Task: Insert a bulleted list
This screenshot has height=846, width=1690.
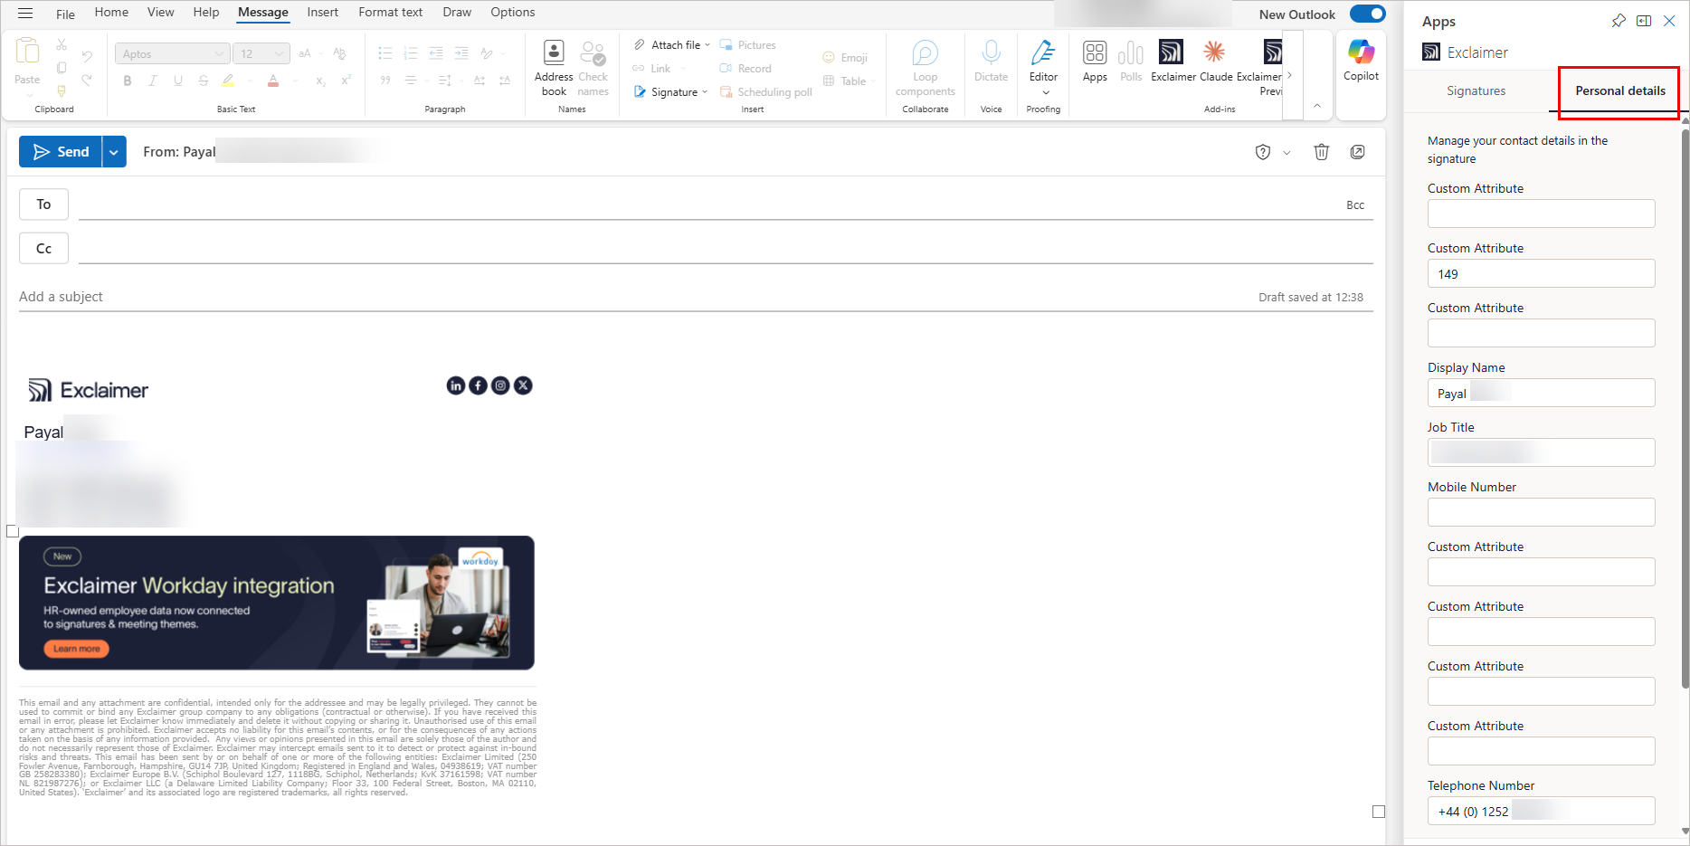Action: coord(385,53)
